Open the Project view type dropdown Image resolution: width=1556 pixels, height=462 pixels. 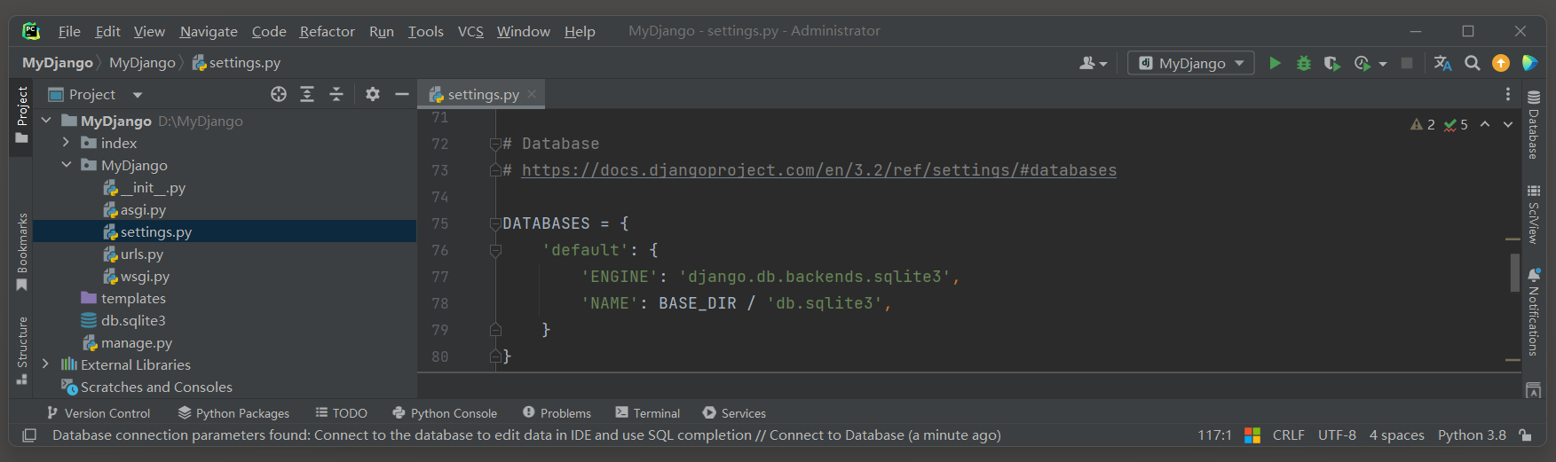(138, 95)
